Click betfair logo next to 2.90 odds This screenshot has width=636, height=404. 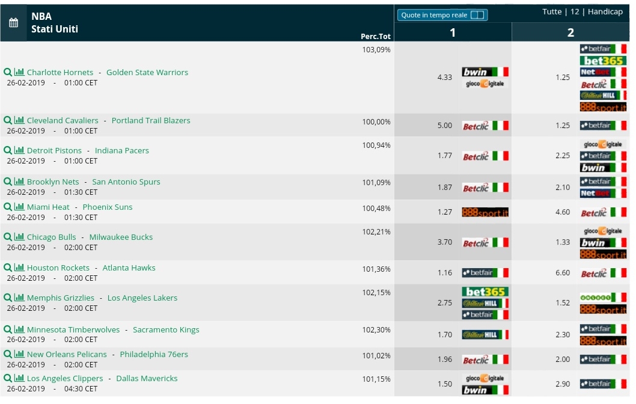click(x=603, y=384)
